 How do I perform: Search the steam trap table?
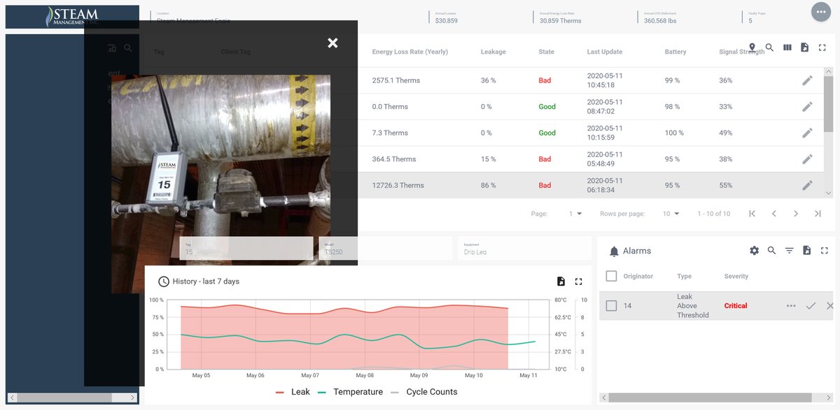coord(770,47)
